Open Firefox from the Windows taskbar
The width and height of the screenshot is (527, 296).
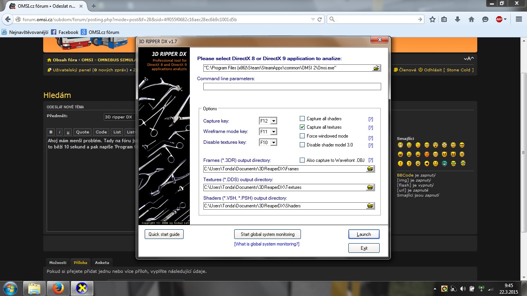click(x=58, y=288)
